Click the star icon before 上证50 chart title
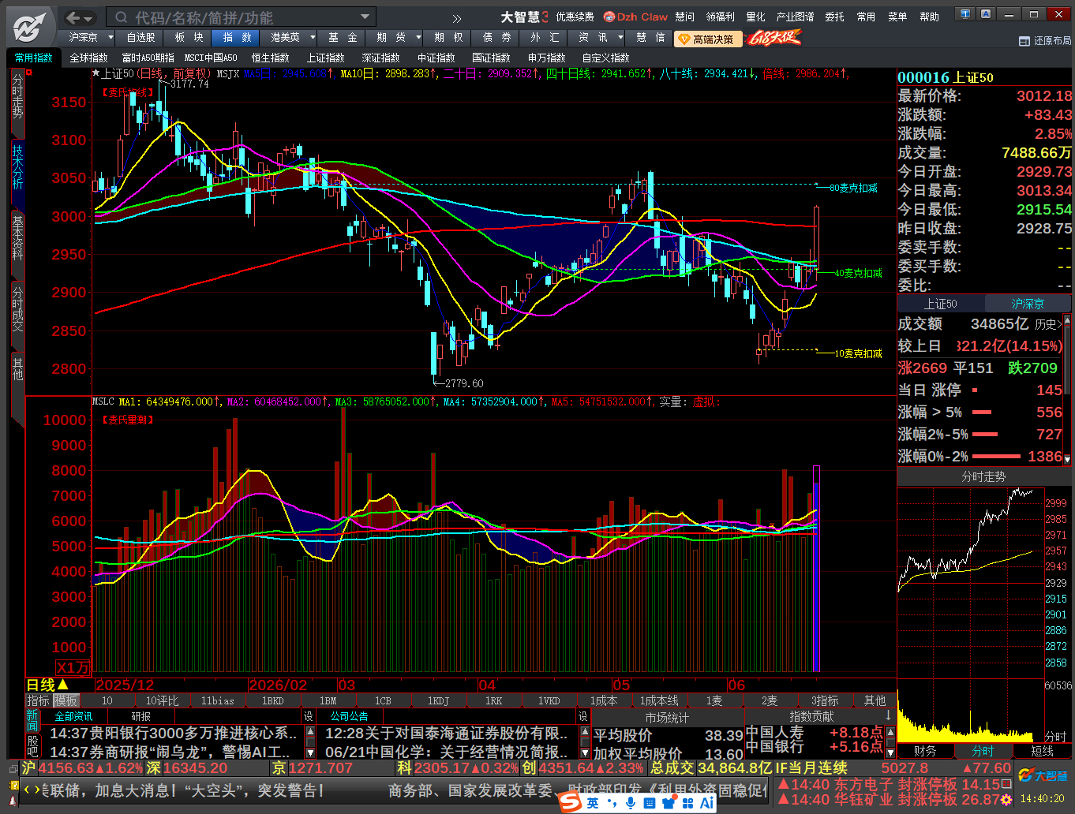The width and height of the screenshot is (1075, 814). [x=96, y=73]
